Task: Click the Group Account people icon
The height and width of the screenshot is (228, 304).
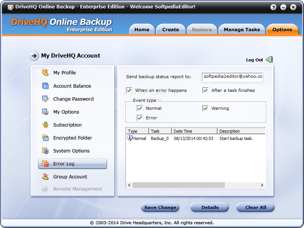Action: pyautogui.click(x=45, y=177)
